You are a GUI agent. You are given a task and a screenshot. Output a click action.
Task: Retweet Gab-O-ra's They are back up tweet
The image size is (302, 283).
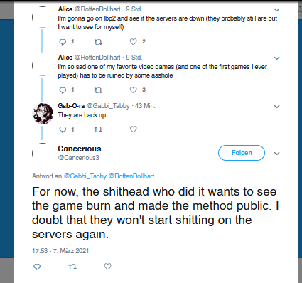click(98, 129)
